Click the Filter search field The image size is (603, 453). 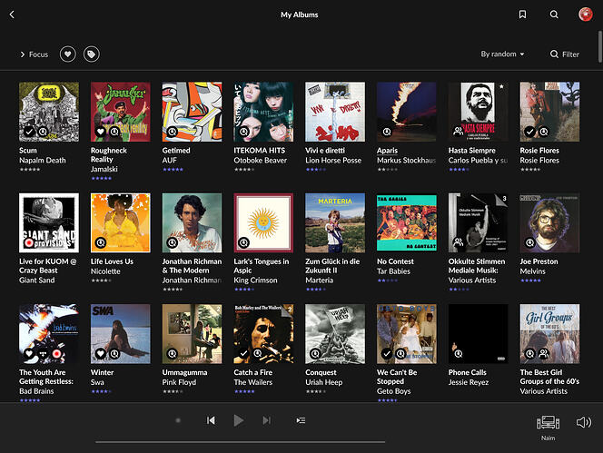point(565,54)
